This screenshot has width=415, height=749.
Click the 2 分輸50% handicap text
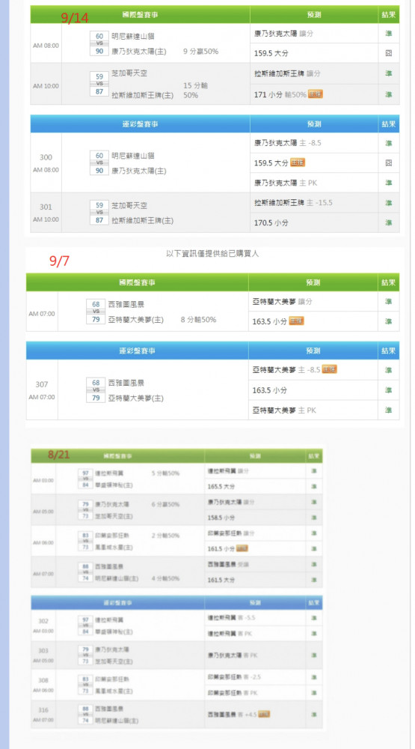[x=165, y=536]
